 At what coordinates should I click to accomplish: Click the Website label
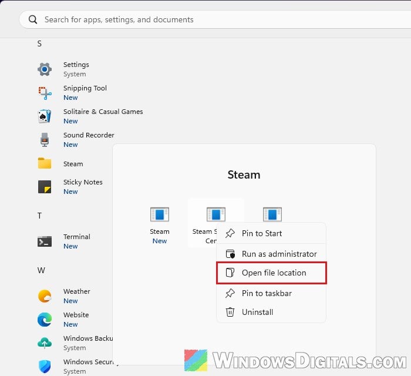[76, 315]
